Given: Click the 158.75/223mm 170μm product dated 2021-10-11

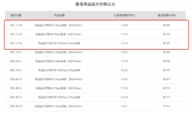Looking at the screenshot, I should (x=59, y=70).
